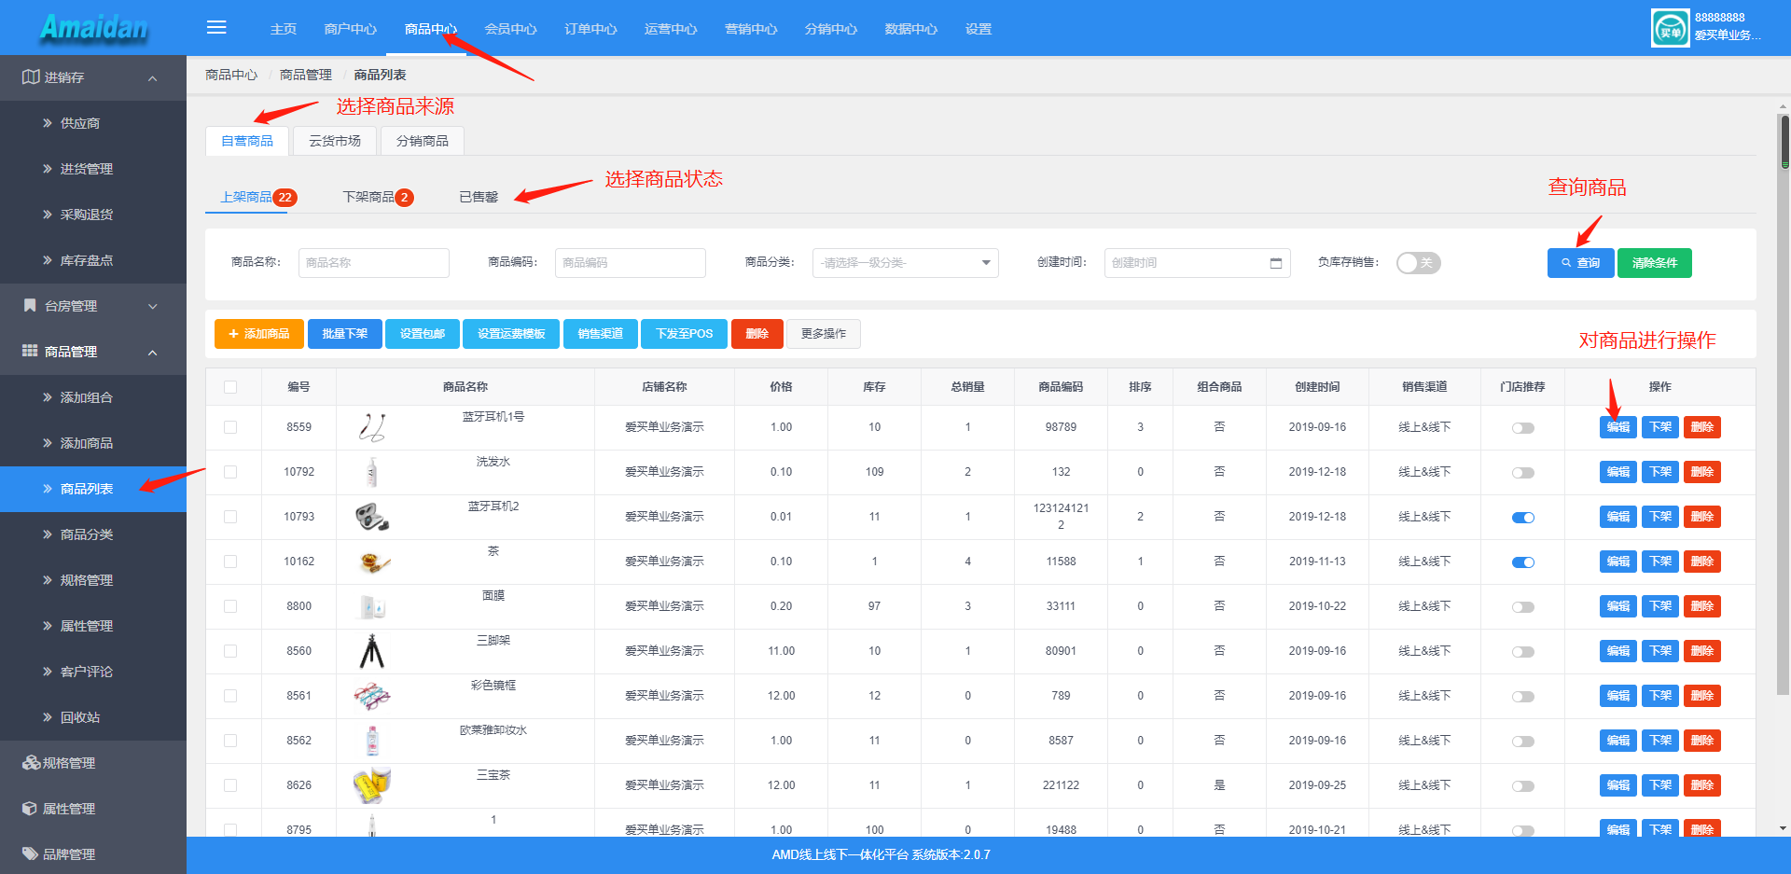The width and height of the screenshot is (1791, 874).
Task: Click the 规格管理 cubes icon in sidebar
Action: point(31,763)
